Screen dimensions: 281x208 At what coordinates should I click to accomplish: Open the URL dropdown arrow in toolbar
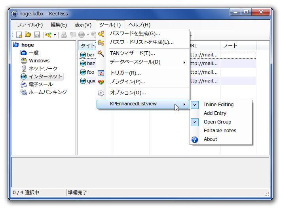(x=88, y=35)
